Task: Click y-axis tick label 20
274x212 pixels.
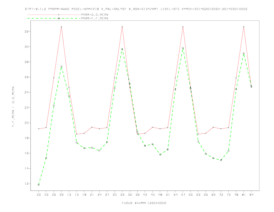Action: point(27,123)
